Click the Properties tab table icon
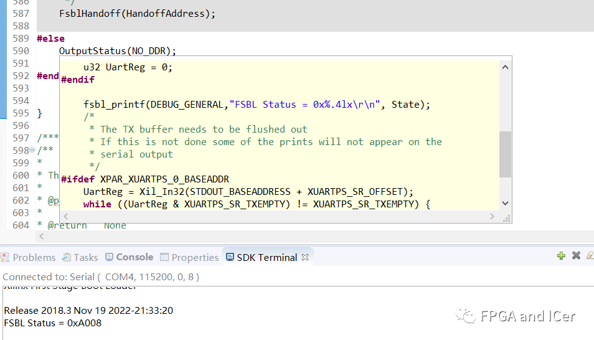 coord(164,257)
